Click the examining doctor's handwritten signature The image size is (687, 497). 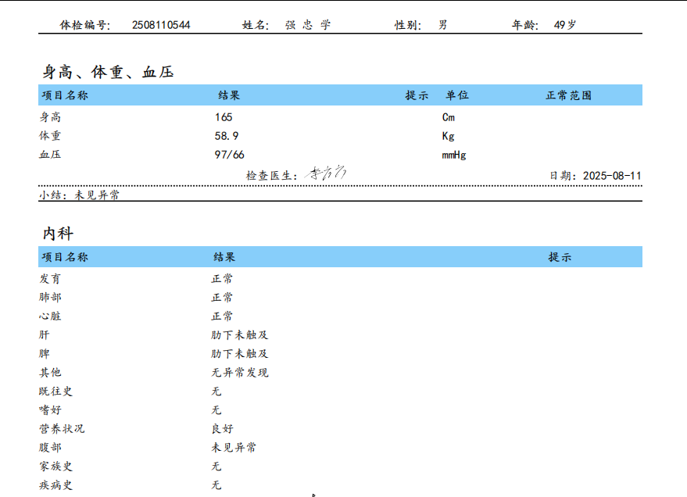[x=324, y=173]
